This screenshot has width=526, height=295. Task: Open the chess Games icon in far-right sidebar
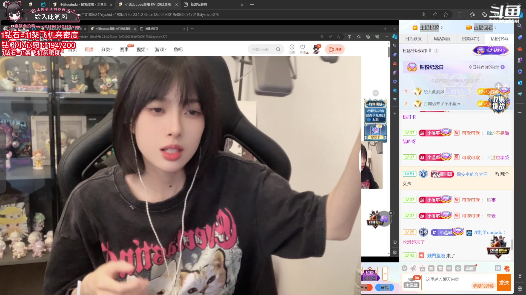click(x=520, y=60)
